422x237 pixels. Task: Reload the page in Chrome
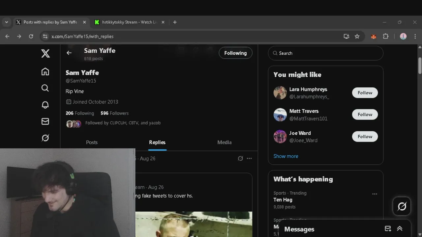[x=31, y=37]
